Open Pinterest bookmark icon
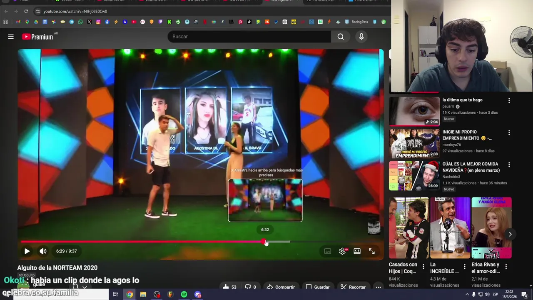The image size is (533, 300). click(240, 22)
